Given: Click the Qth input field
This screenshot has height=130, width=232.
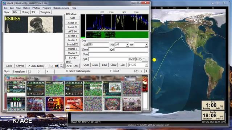Looking at the screenshot, I should tap(131, 49).
